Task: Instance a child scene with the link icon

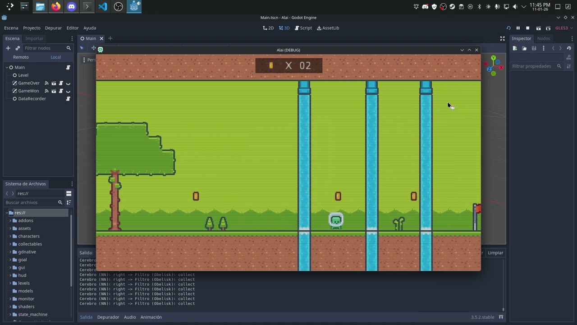Action: click(x=18, y=48)
